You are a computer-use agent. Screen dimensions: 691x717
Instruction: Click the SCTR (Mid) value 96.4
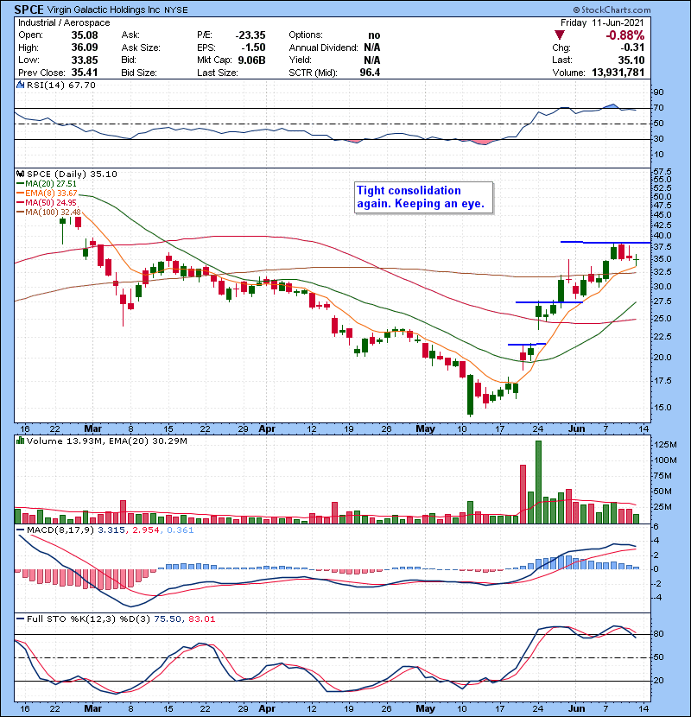tap(370, 73)
